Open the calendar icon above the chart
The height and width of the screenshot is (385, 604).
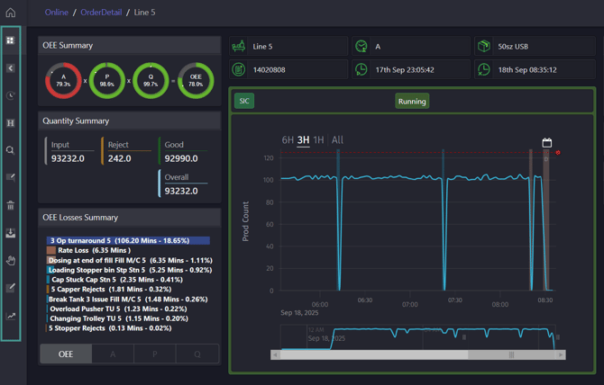click(546, 142)
